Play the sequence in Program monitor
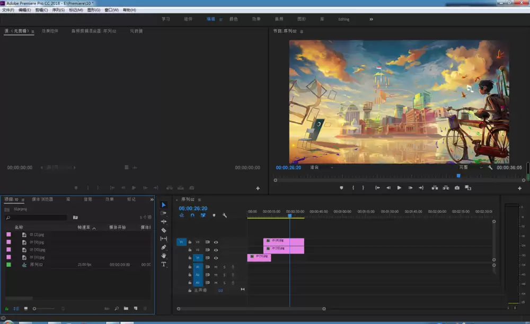 coord(399,187)
